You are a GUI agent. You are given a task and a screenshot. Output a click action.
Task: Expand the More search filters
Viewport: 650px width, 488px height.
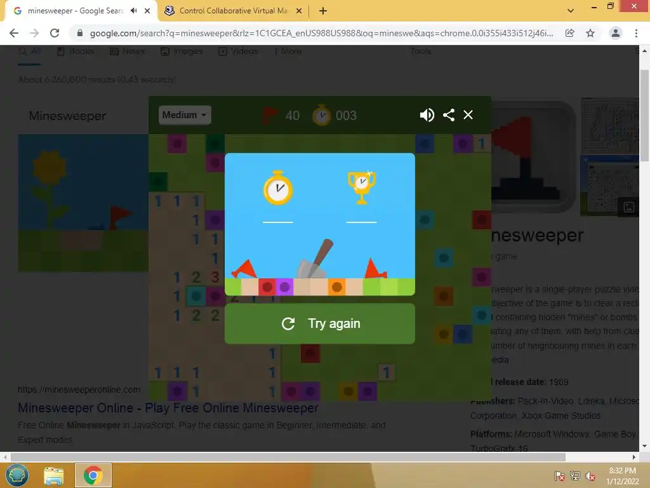point(288,51)
